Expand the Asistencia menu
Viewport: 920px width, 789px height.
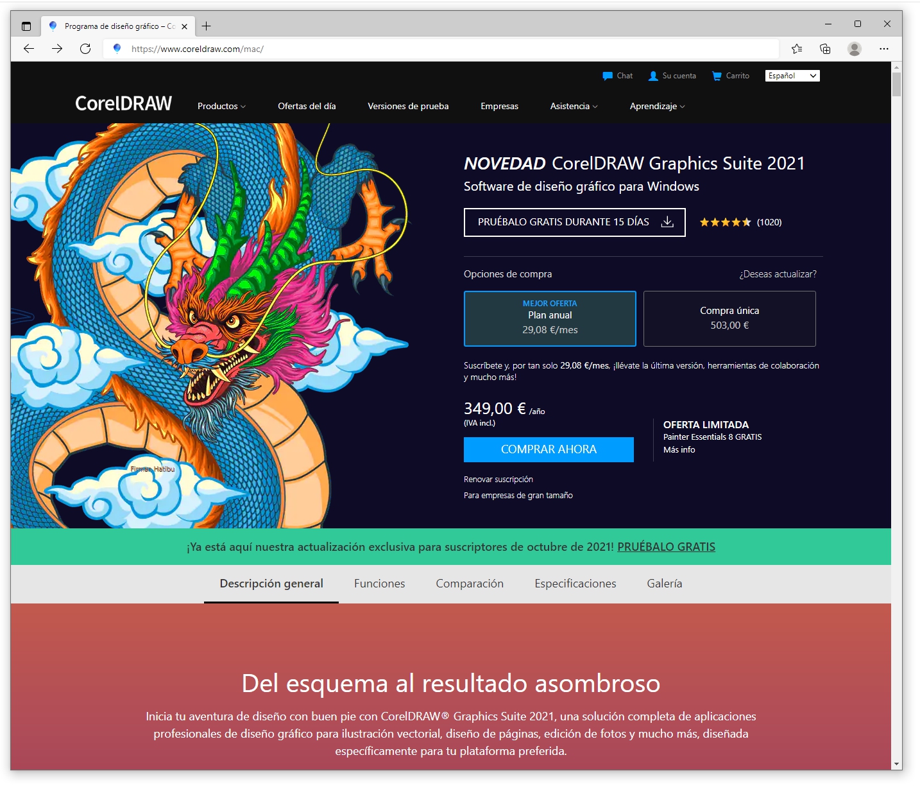[x=574, y=107]
